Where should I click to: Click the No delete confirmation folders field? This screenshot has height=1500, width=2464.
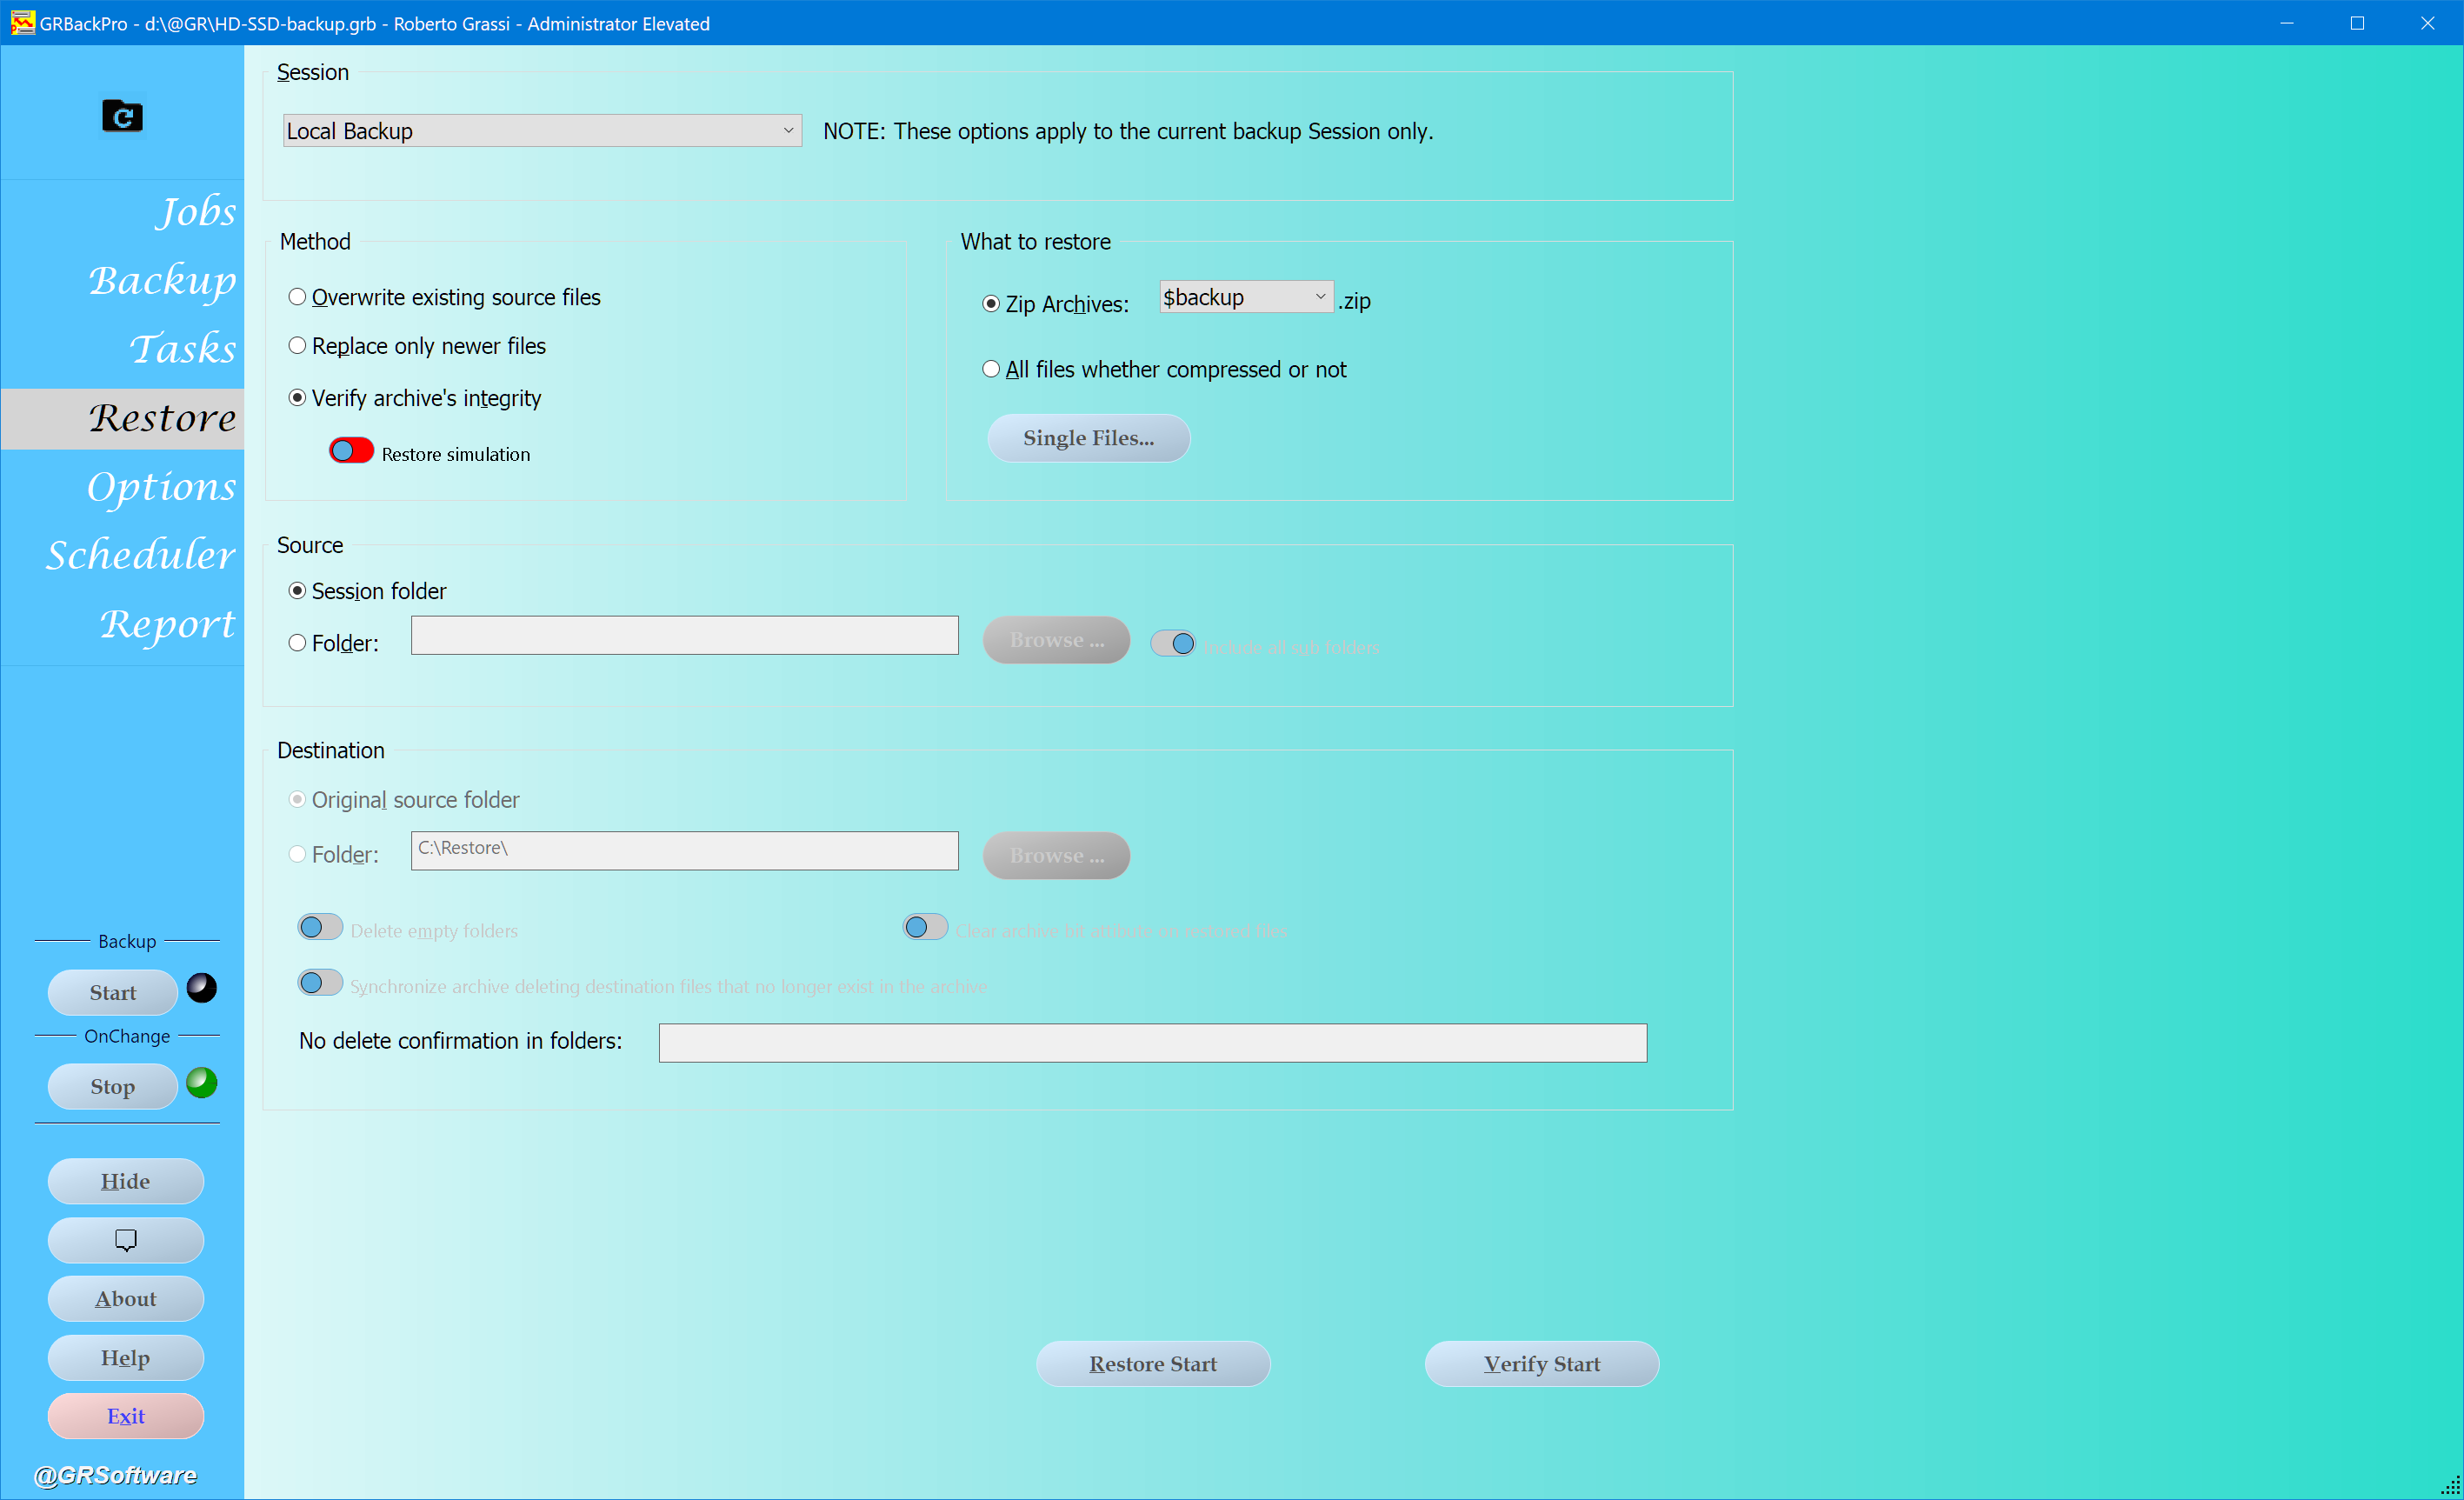pos(1152,1042)
